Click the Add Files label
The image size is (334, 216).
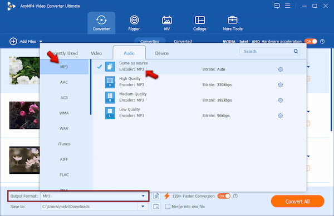(x=28, y=42)
